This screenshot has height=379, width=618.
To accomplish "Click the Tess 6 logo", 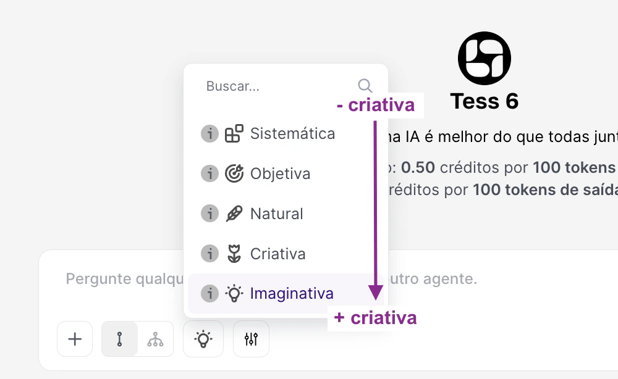I will click(x=485, y=57).
